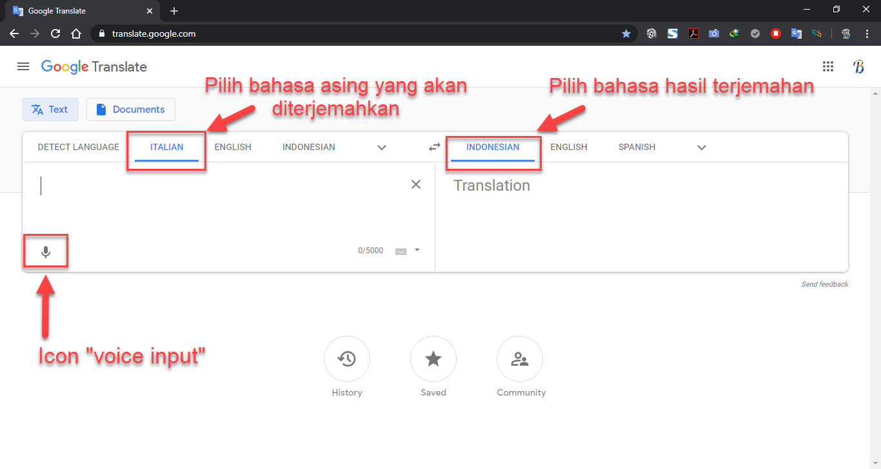Bookmark page with the star icon
881x469 pixels.
[626, 33]
